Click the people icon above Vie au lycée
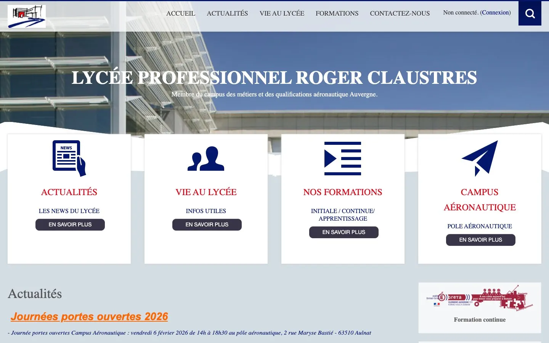Image resolution: width=549 pixels, height=343 pixels. pos(206,159)
